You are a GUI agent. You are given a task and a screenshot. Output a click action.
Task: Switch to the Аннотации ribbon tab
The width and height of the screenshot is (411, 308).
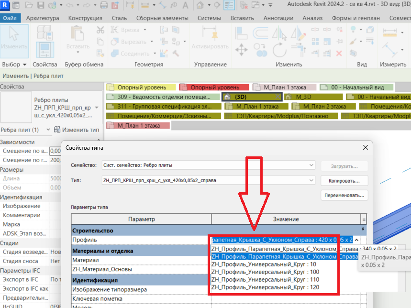pos(278,18)
